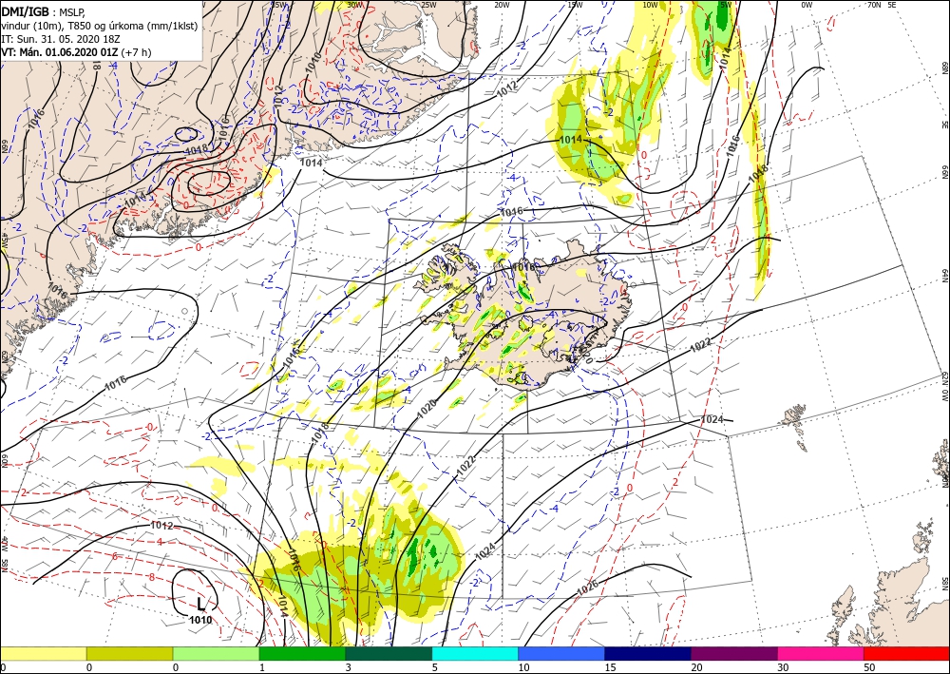Select the legend scale value '15'
The width and height of the screenshot is (950, 674).
coord(610,667)
